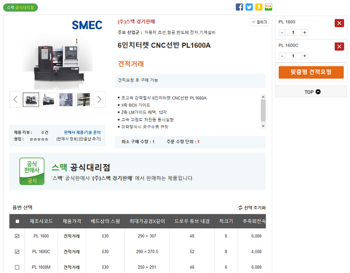
Task: Click 제품가격 column header
Action: tap(72, 221)
